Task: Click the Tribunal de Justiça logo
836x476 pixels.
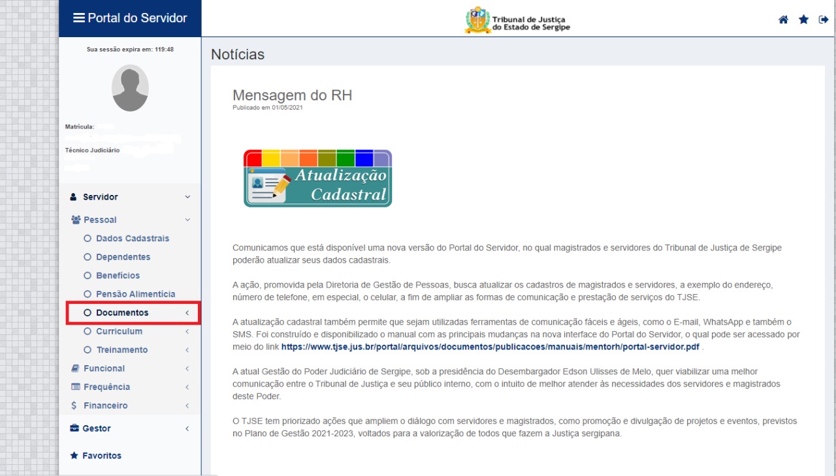Action: [518, 20]
